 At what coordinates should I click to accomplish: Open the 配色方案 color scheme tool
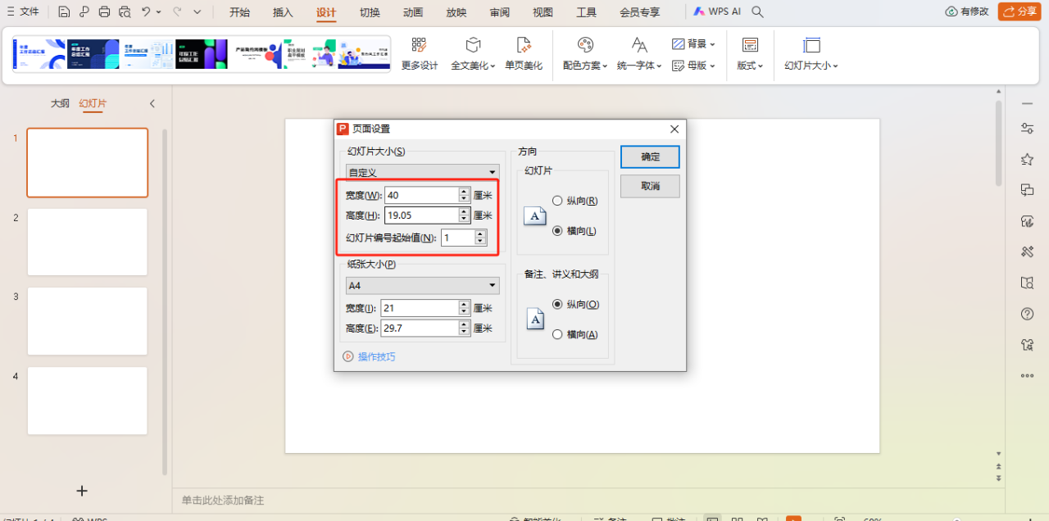point(583,65)
